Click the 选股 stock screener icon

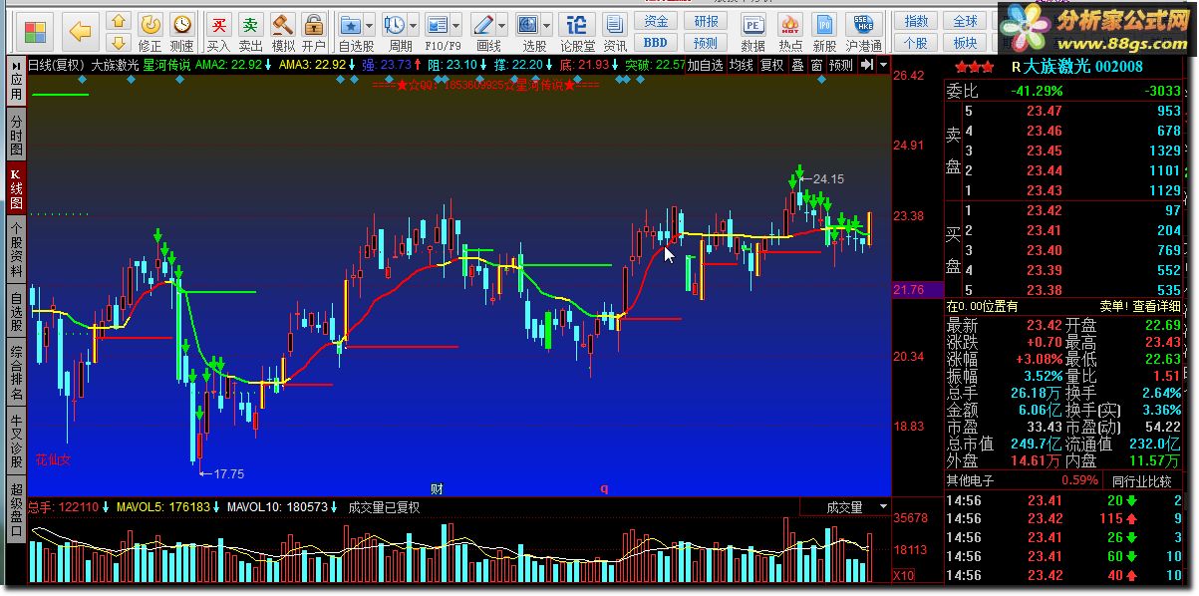(x=528, y=24)
